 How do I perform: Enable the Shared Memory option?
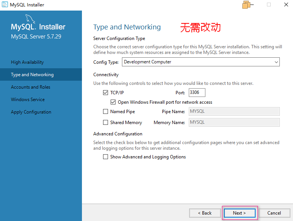click(x=105, y=123)
